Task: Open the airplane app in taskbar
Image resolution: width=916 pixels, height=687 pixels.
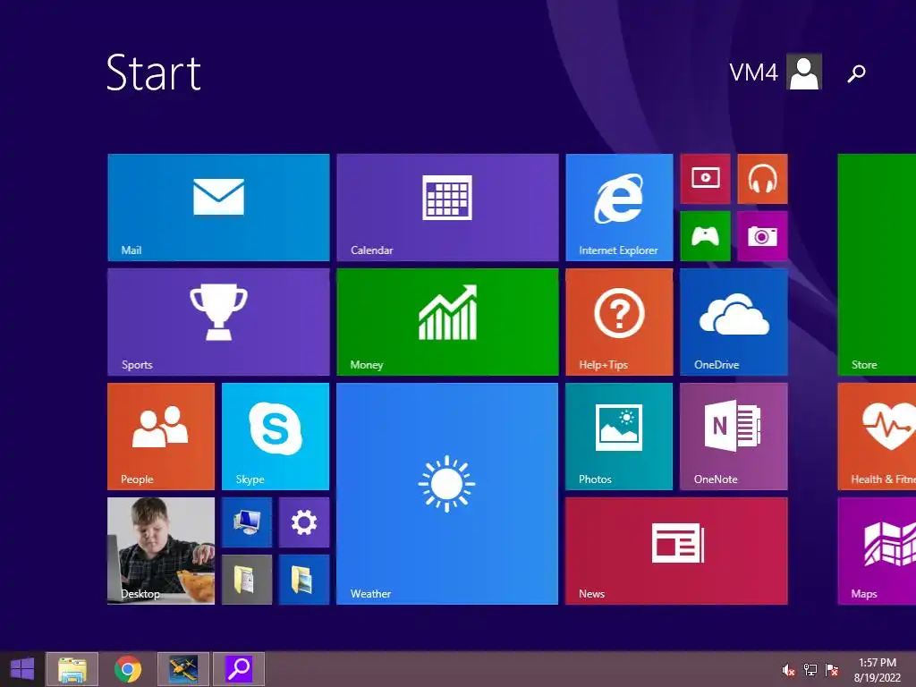Action: click(183, 669)
